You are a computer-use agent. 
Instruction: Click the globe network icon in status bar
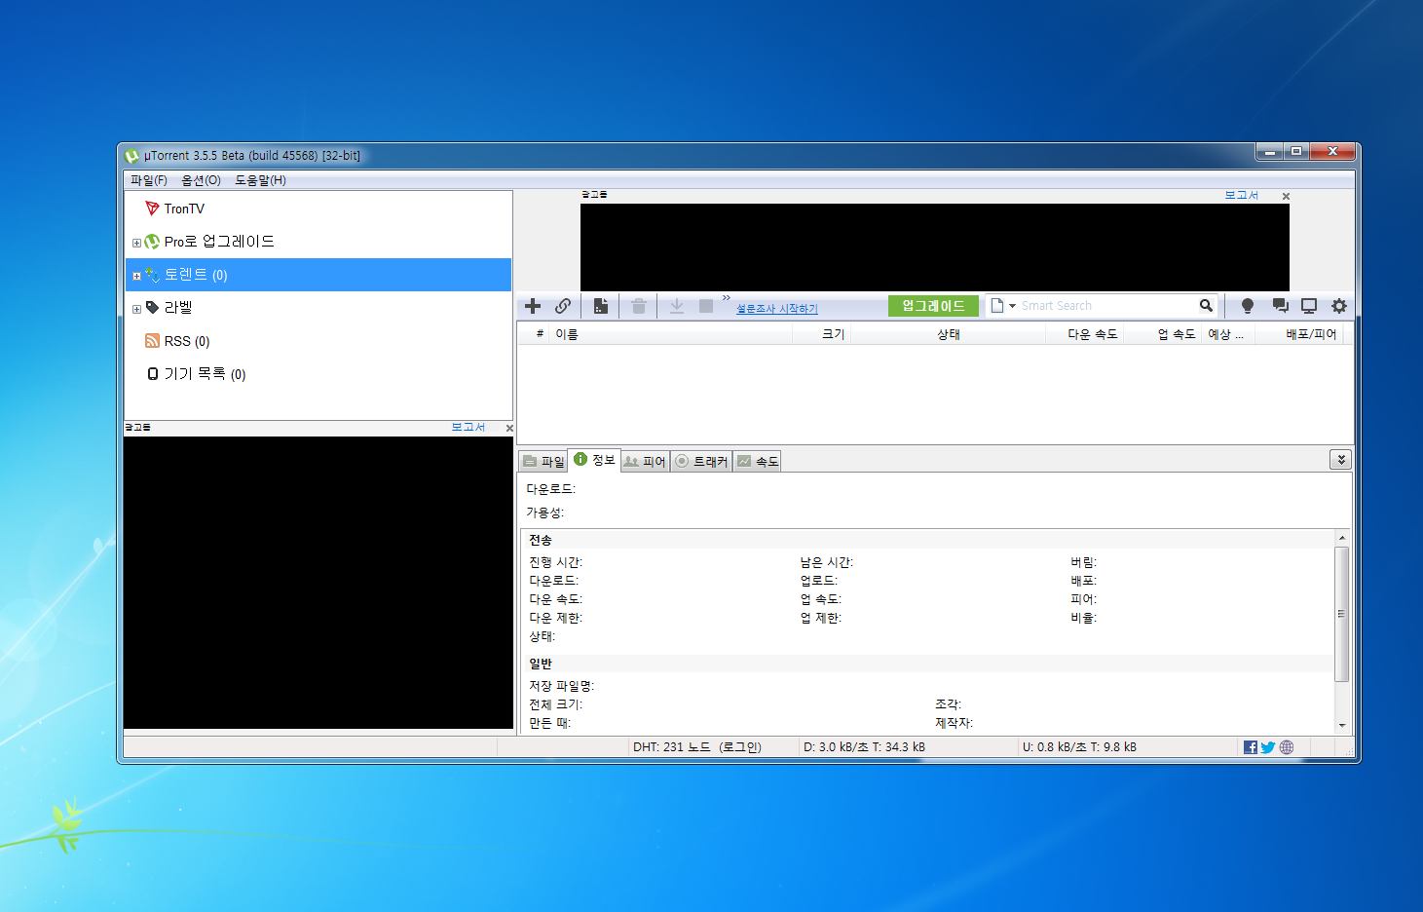click(1287, 747)
